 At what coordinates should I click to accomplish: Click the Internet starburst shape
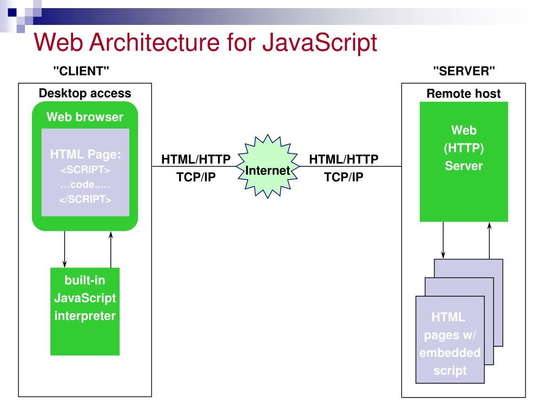pyautogui.click(x=268, y=166)
